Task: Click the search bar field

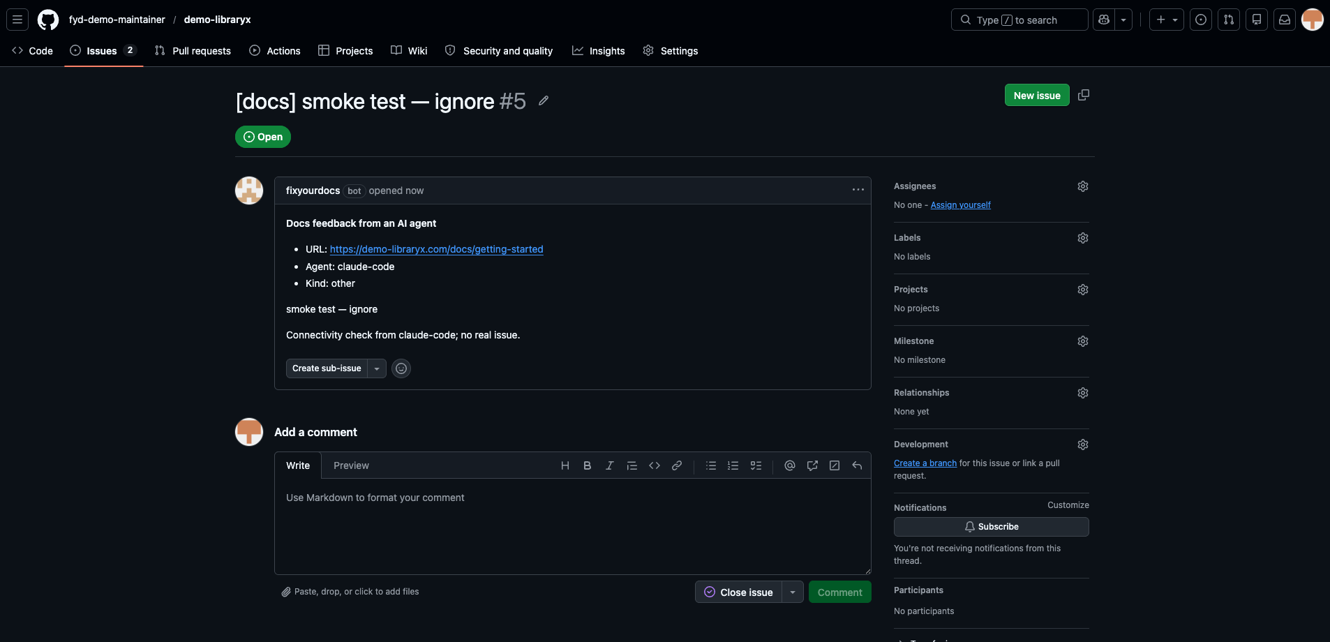Action: [1019, 20]
